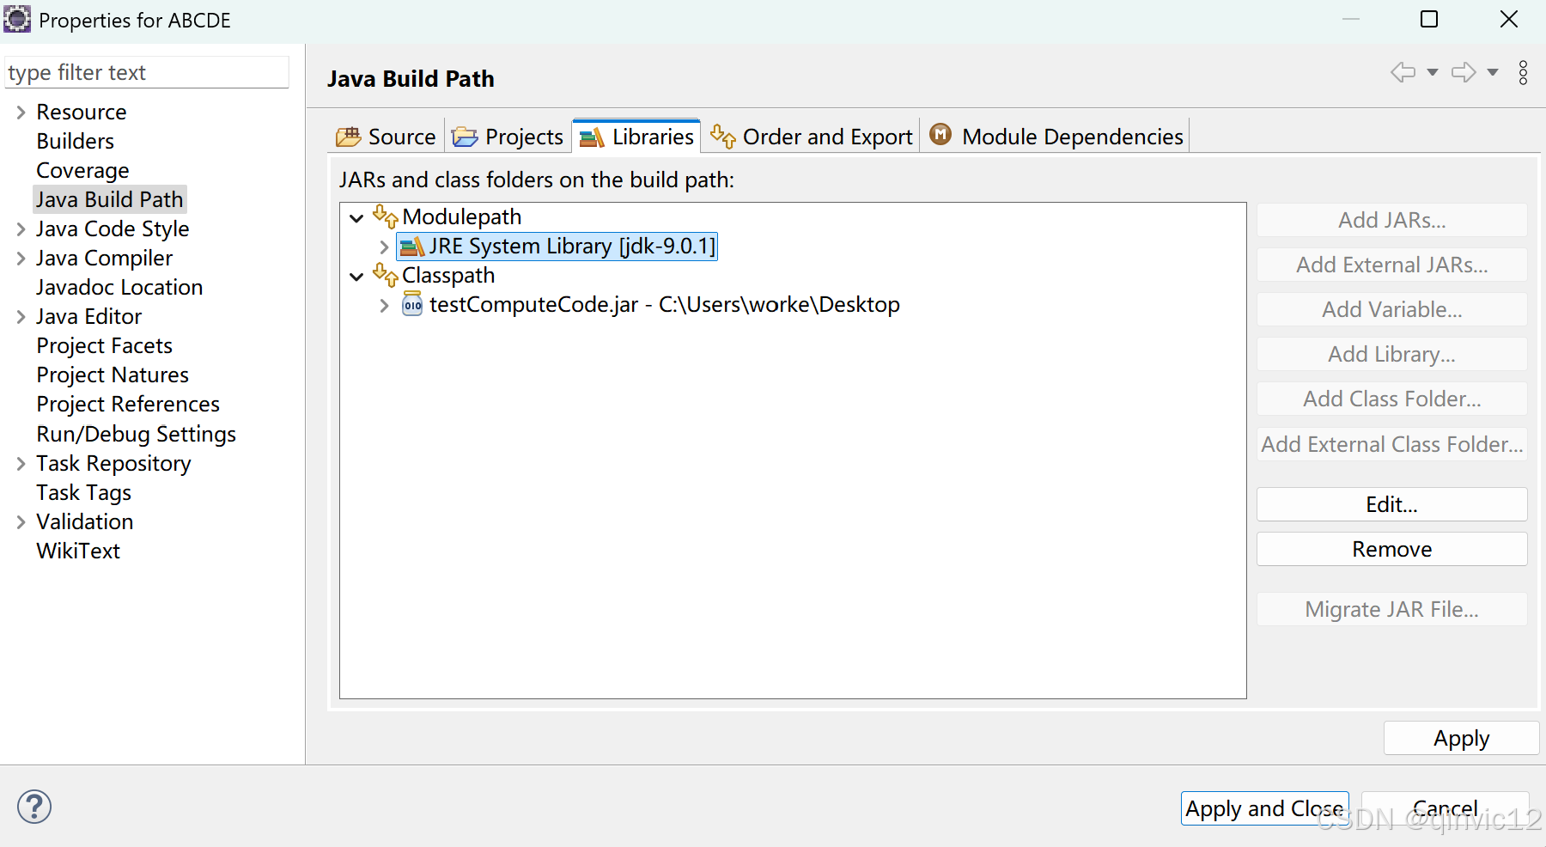Click the help question mark icon
Image resolution: width=1546 pixels, height=847 pixels.
34,807
